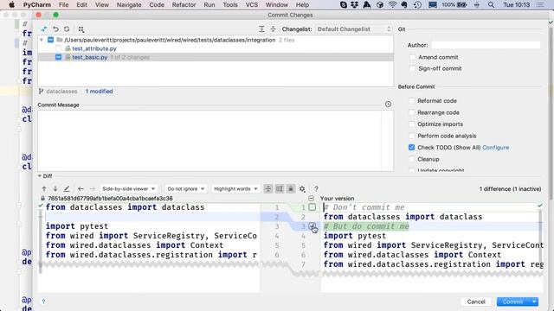The width and height of the screenshot is (554, 311).
Task: Open the Tools menu
Action: click(230, 5)
